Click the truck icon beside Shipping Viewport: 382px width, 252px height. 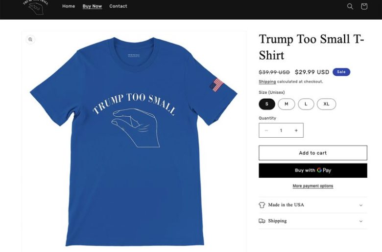[x=262, y=221]
